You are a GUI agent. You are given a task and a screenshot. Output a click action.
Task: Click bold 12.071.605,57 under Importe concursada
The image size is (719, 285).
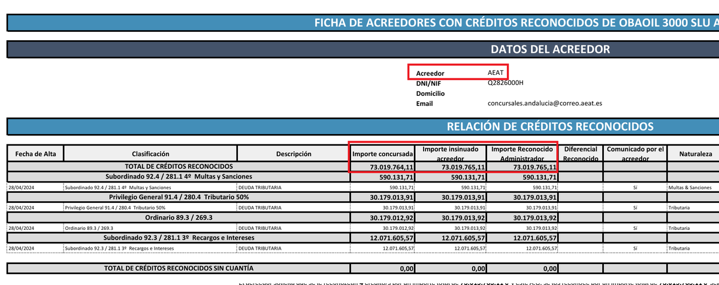point(392,238)
